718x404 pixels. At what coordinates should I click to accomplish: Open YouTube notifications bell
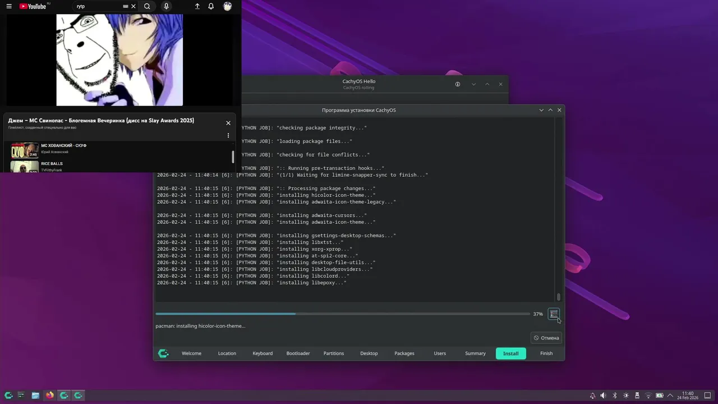(x=211, y=6)
